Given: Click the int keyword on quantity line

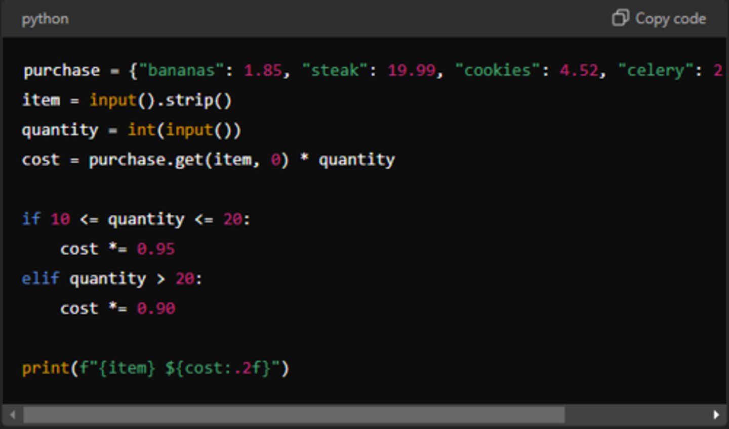Looking at the screenshot, I should click(141, 130).
